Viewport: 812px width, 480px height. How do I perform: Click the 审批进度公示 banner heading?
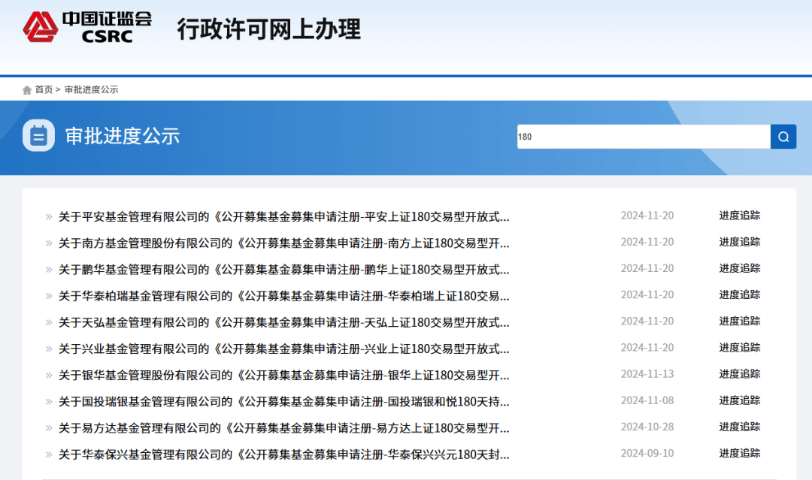click(123, 136)
